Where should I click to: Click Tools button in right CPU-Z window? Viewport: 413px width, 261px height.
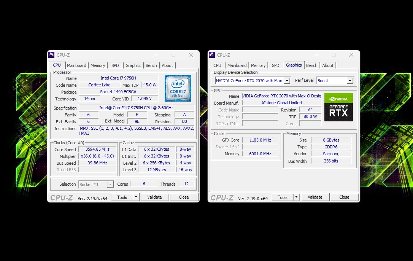coord(282,197)
